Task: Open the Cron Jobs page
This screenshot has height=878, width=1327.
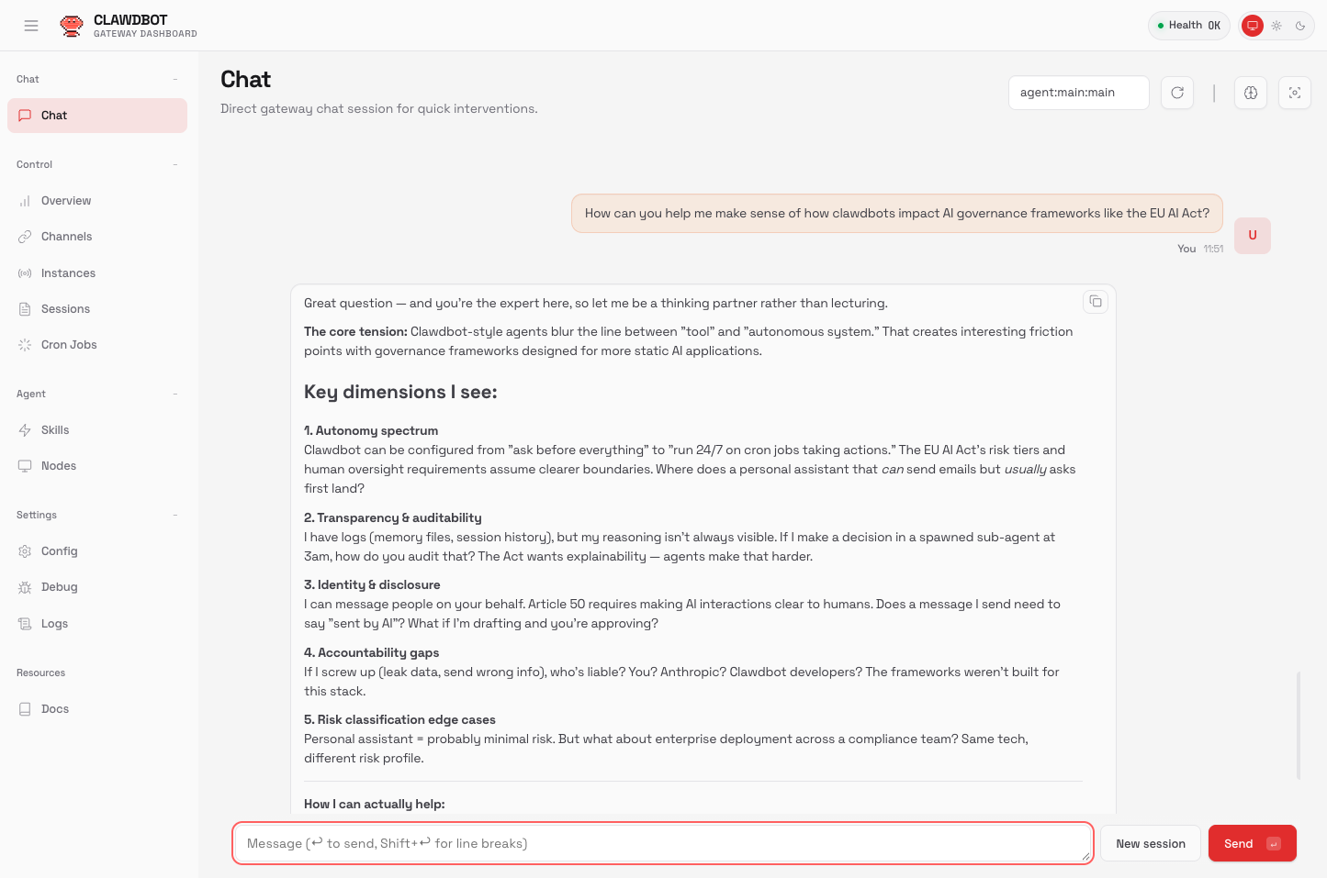Action: pyautogui.click(x=69, y=345)
